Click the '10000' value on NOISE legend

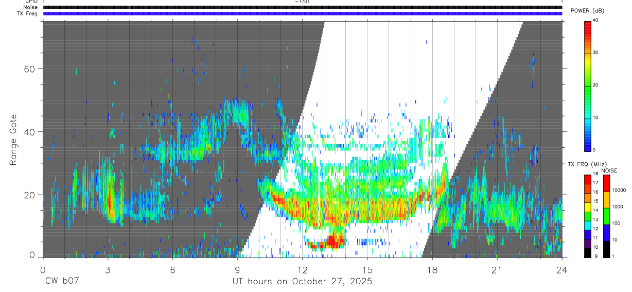[620, 190]
